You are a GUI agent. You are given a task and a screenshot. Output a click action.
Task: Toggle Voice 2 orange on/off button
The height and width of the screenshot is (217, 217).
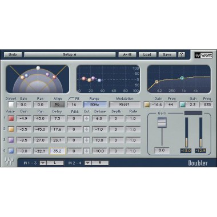11,130
